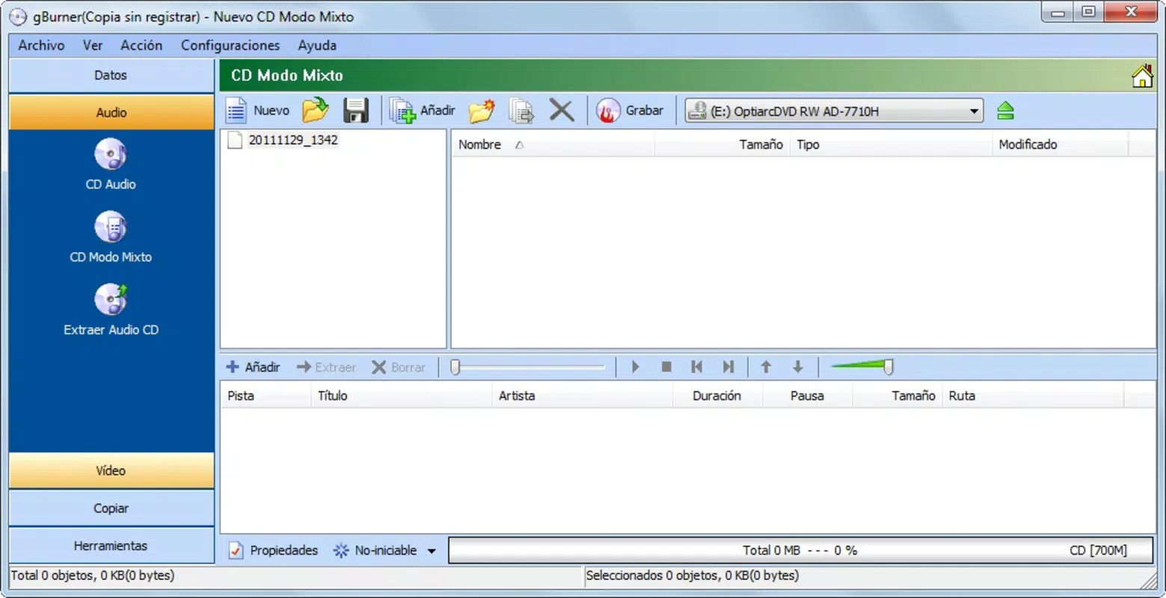Expand the No-iniciable boot options dropdown
Screen dimensions: 1166x598
coord(432,551)
